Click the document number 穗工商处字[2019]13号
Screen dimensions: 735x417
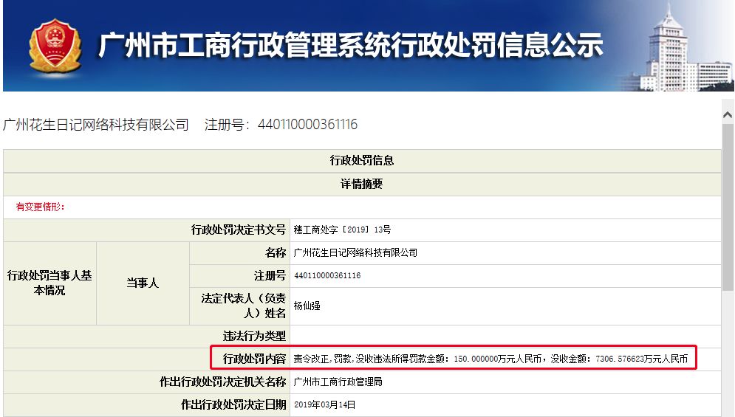[342, 230]
